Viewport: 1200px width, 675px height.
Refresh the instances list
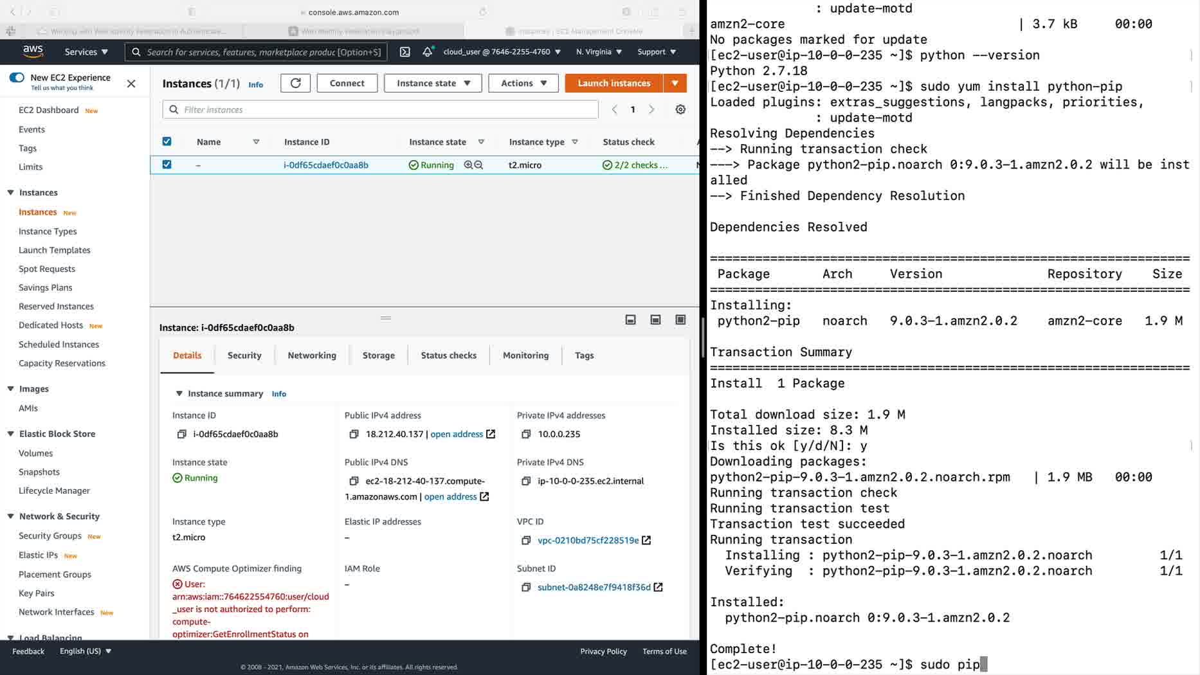point(295,83)
